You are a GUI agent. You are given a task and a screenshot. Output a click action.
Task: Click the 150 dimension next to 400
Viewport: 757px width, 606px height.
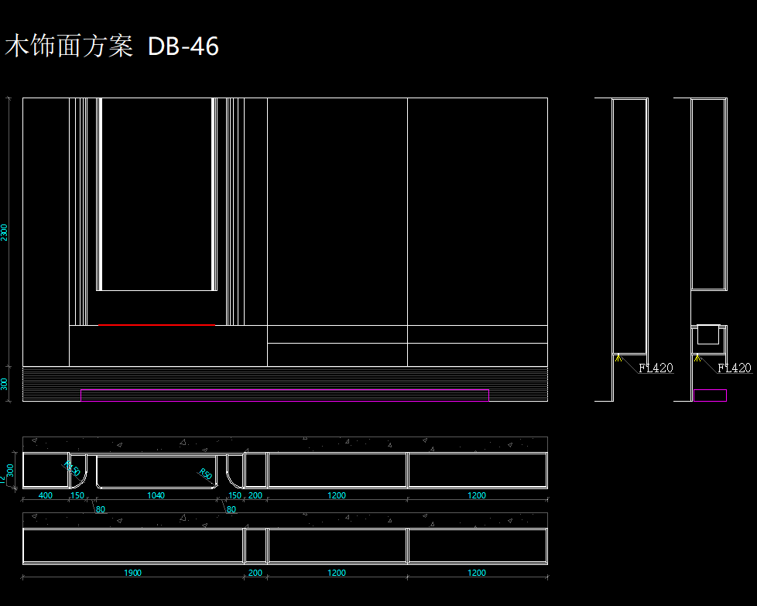(x=78, y=495)
